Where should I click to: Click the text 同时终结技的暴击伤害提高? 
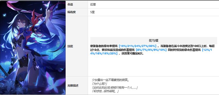(184, 50)
